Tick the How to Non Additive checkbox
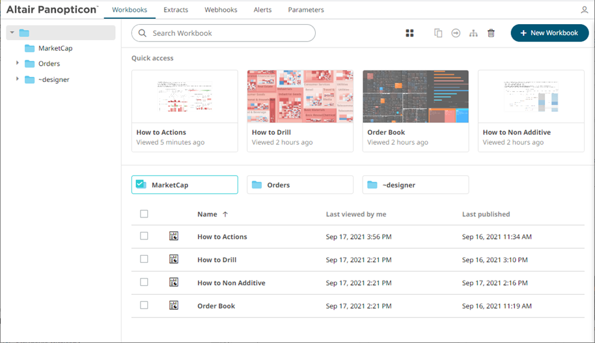The image size is (595, 343). point(145,282)
